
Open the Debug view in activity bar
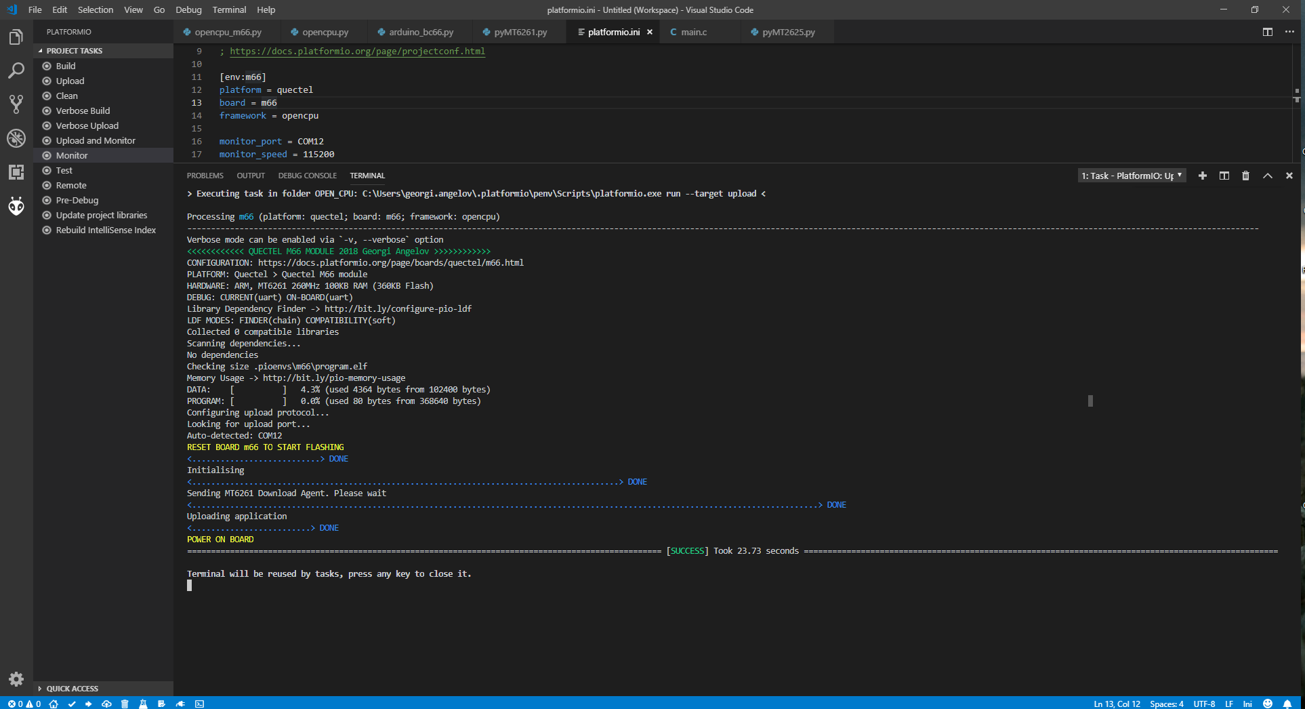pos(16,138)
